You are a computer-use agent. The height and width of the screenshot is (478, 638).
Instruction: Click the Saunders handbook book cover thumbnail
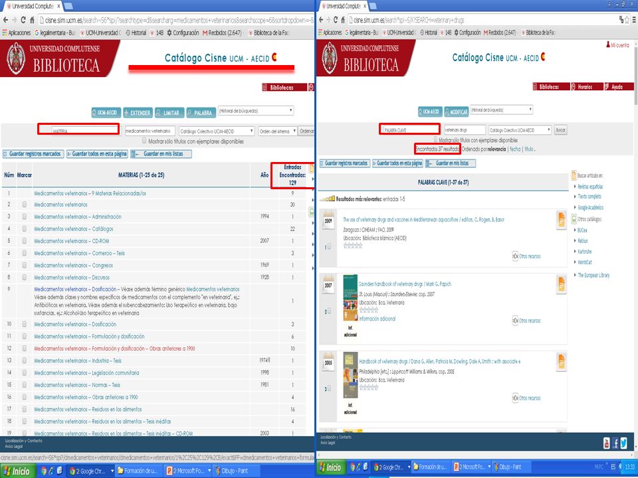pos(350,297)
